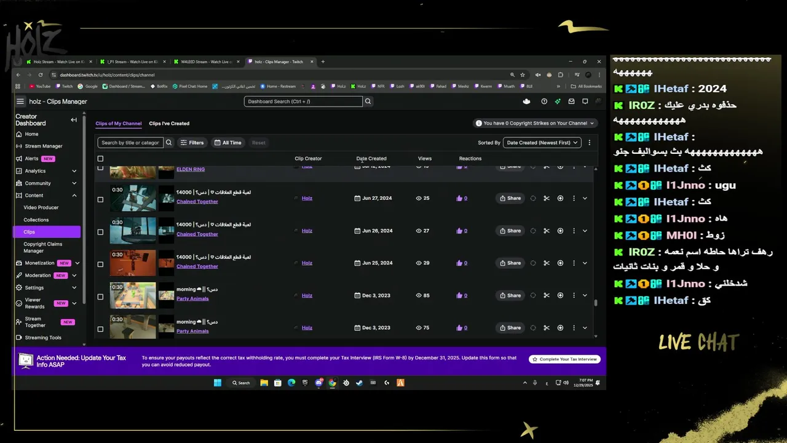
Task: Click thumbs-up reaction icon on Jun 27 clip
Action: (459, 198)
